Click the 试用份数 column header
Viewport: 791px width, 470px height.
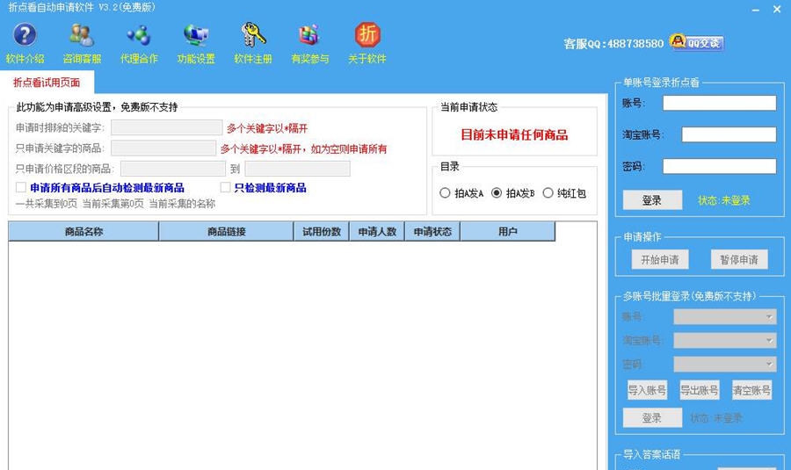point(322,231)
